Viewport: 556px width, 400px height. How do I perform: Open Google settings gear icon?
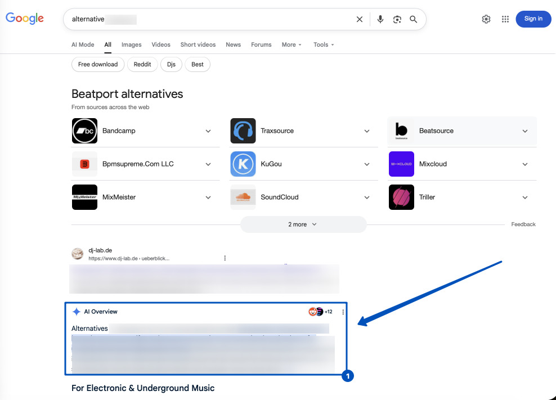pos(486,19)
